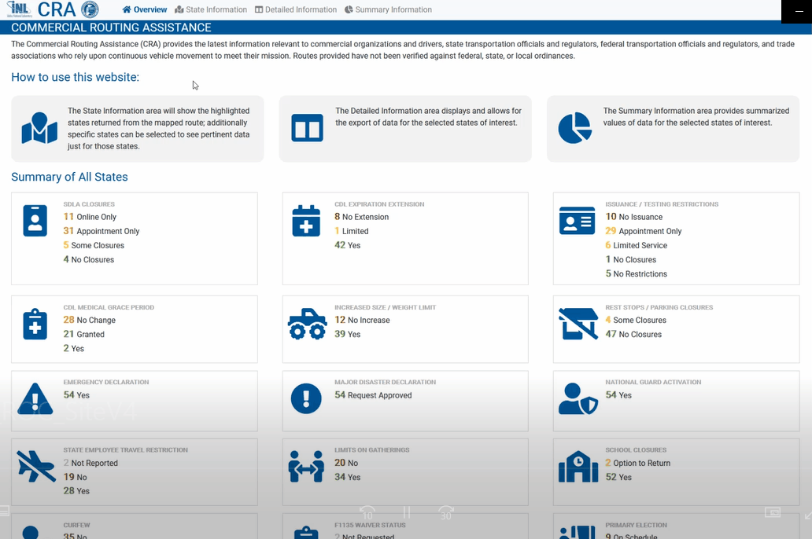Click '5 Some Closures' in SDLA Closures
812x539 pixels.
[x=94, y=245]
